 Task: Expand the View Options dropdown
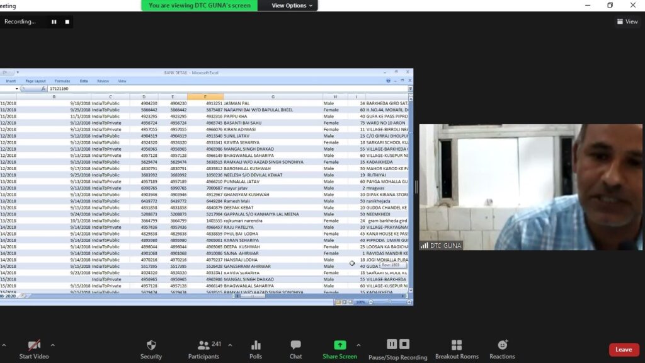click(x=292, y=6)
